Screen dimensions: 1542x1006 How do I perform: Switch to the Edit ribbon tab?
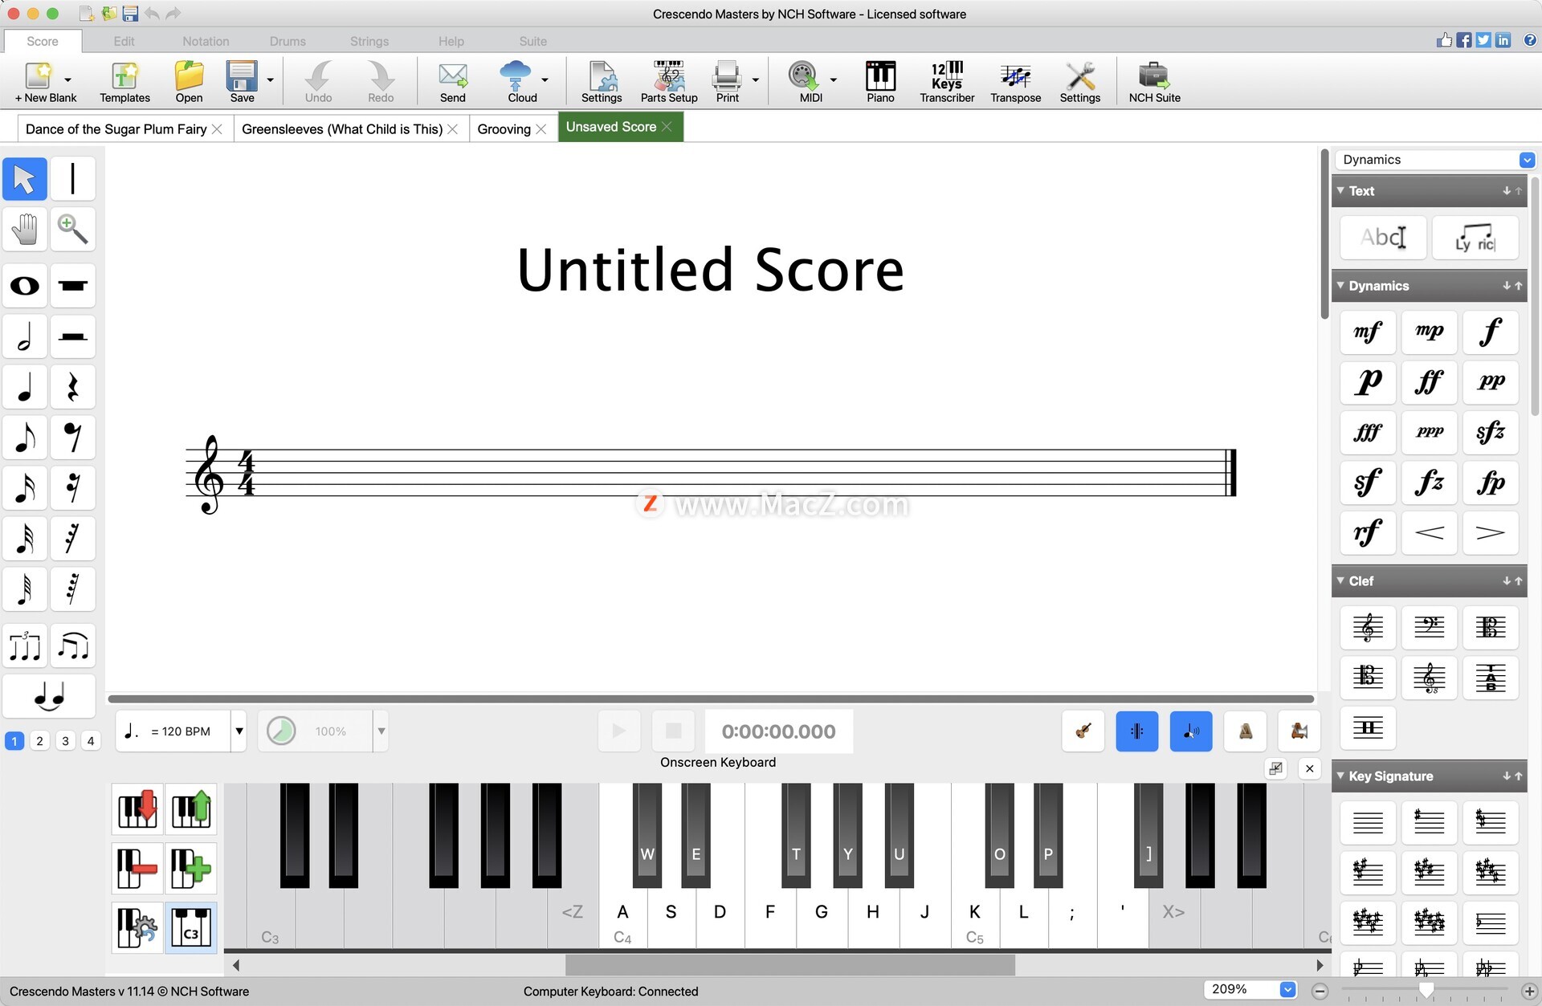(124, 41)
